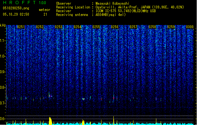This screenshot has height=125, width=197.
Task: Click the 'Receiving antenna' label
Action: (72, 15)
